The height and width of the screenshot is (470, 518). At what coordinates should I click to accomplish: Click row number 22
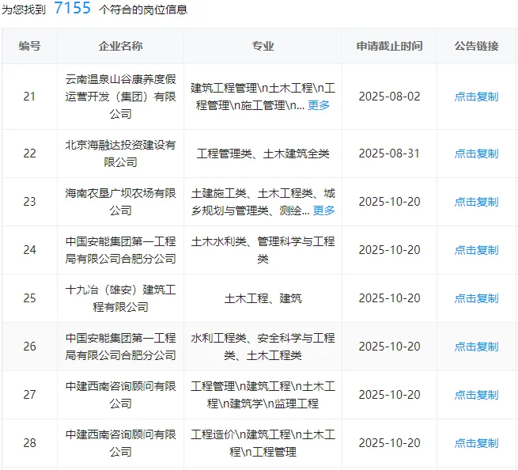(29, 154)
